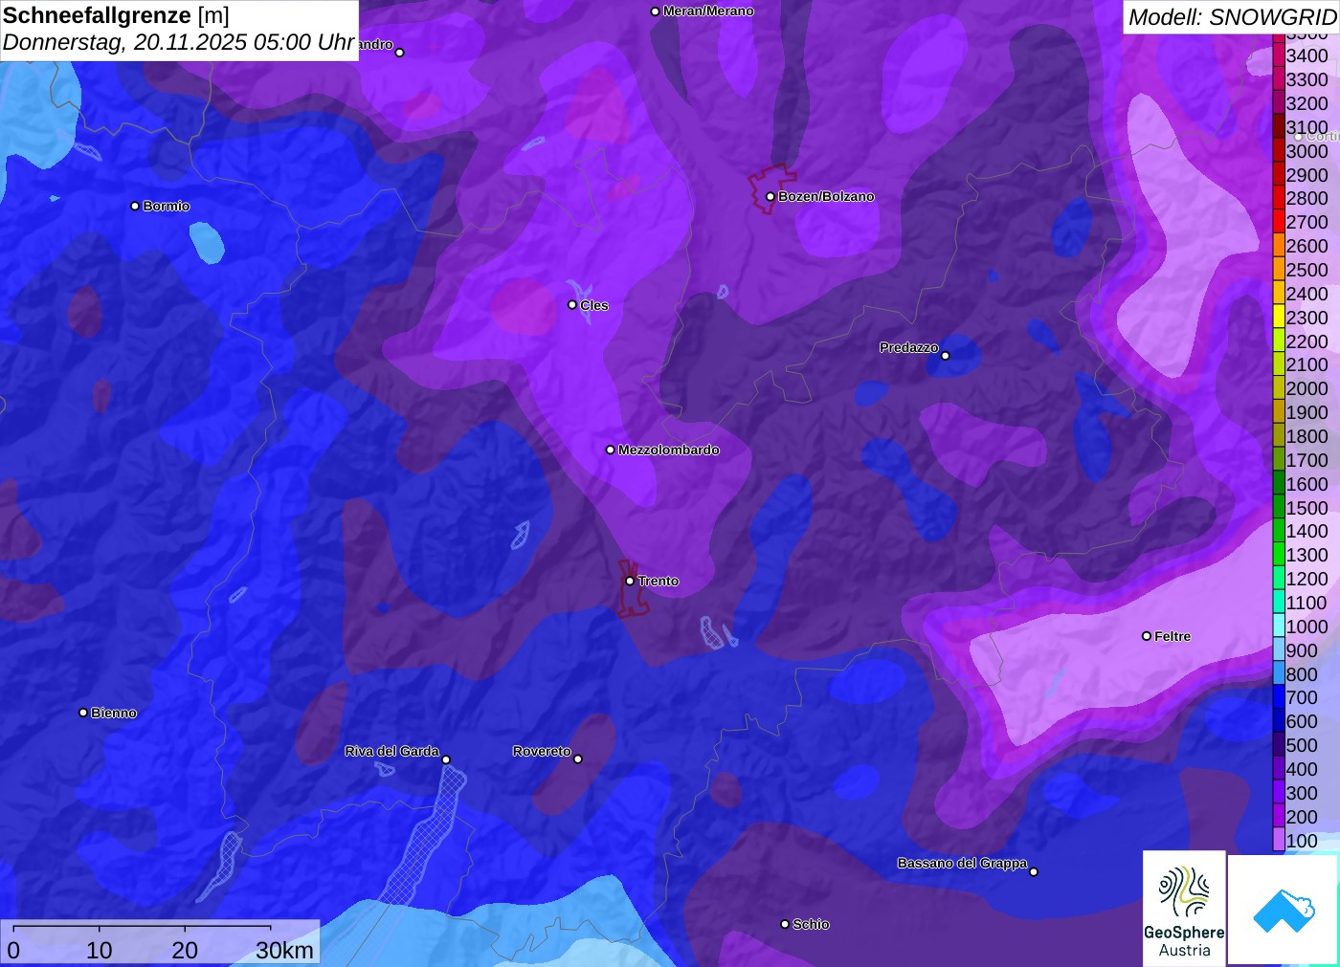This screenshot has height=967, width=1340.
Task: Click the Bassano del Grappa marker dot
Action: coord(1034,871)
